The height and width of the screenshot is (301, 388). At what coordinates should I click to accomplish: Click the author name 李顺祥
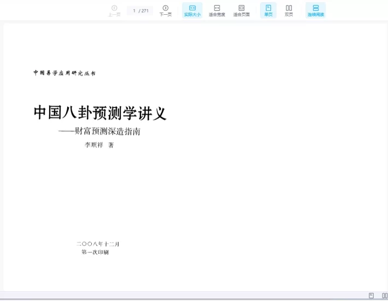(x=93, y=145)
